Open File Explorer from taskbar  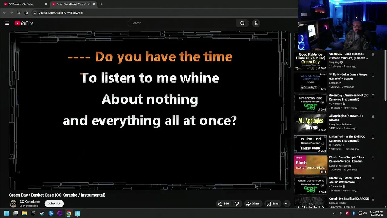coord(24,213)
